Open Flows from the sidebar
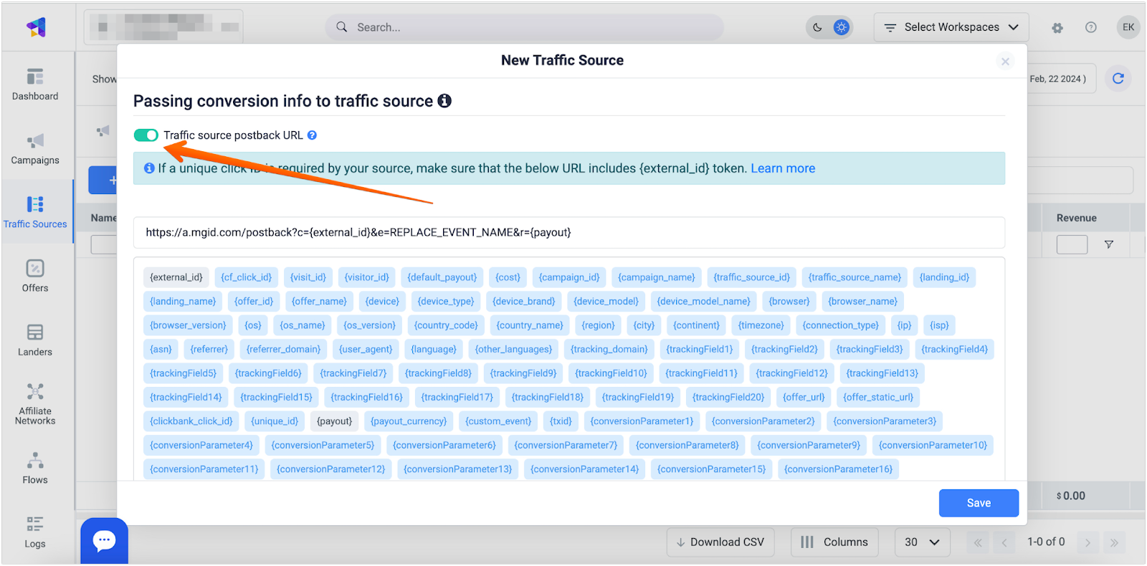The image size is (1147, 566). point(35,468)
